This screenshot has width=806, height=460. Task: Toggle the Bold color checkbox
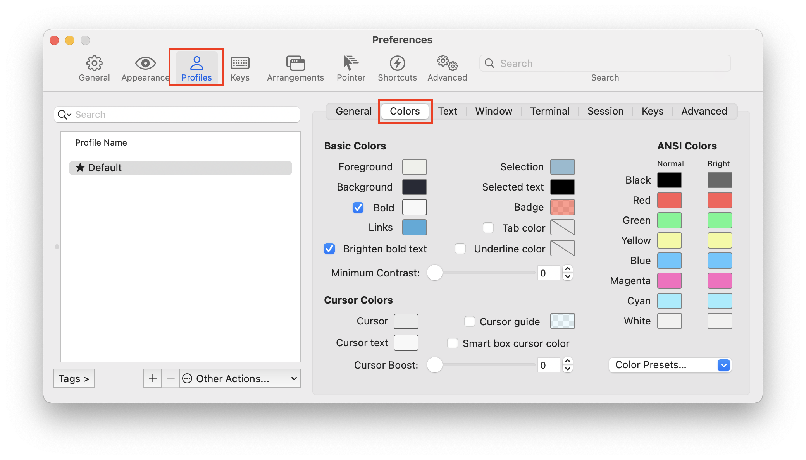pos(358,208)
